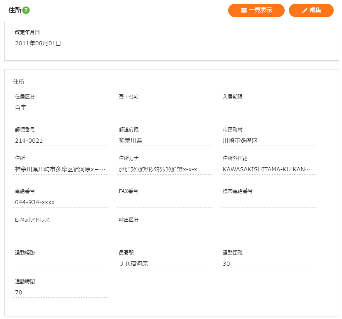The height and width of the screenshot is (319, 342).
Task: Click the green help question mark icon
Action: (26, 10)
